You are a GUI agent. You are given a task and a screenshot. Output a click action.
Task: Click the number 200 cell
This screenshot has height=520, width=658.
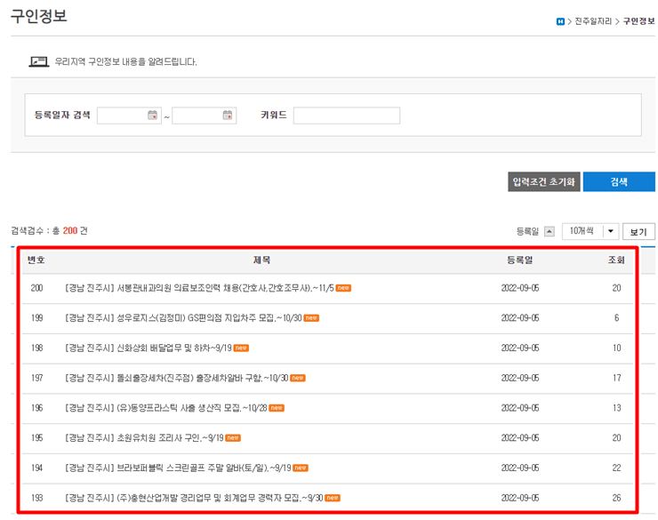point(37,288)
